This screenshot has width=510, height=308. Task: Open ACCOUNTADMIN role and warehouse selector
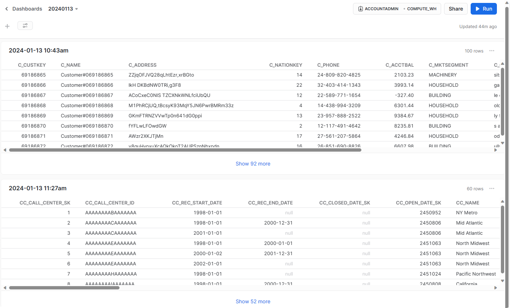pyautogui.click(x=397, y=9)
